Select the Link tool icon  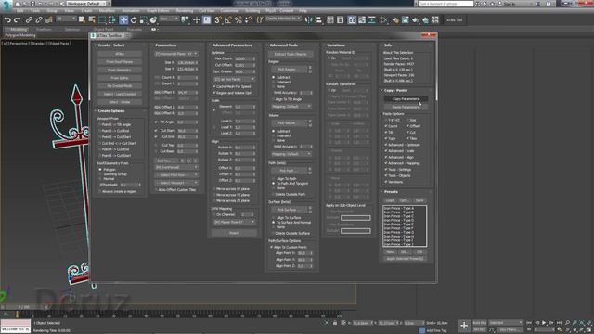tap(29, 19)
